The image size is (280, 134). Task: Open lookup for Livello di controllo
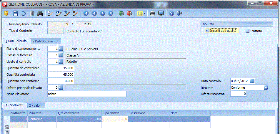point(61,62)
